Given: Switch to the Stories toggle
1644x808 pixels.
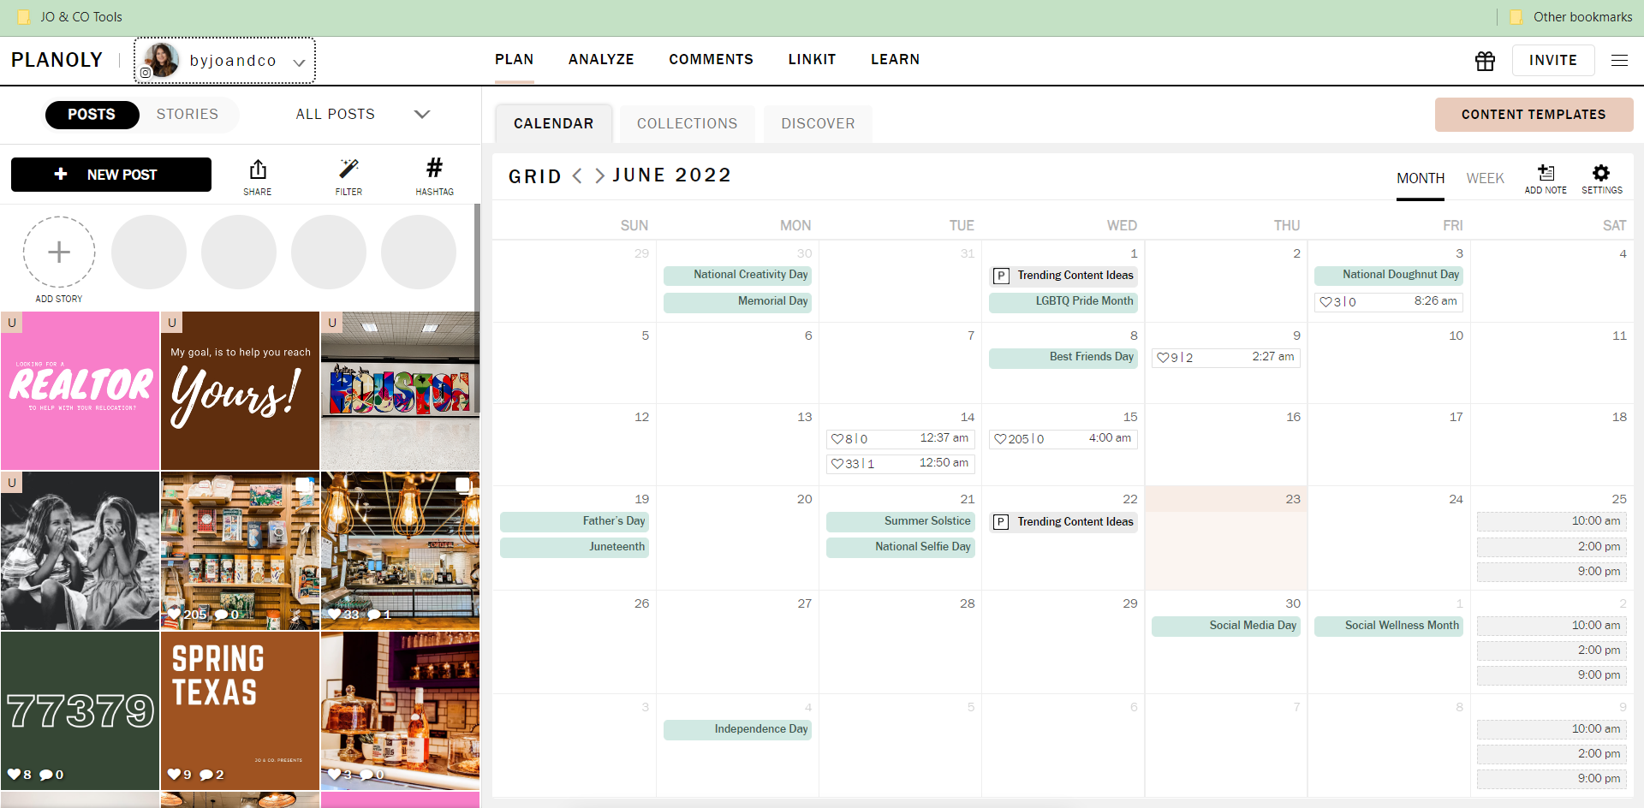Looking at the screenshot, I should [x=188, y=115].
